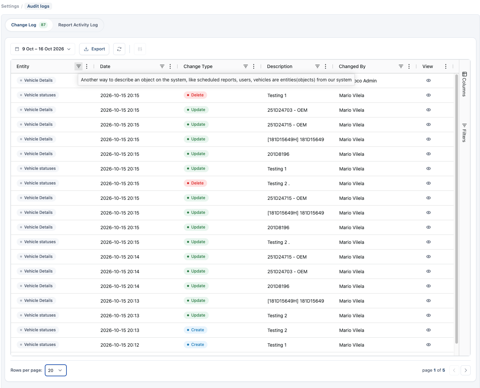Sort by the Change Type column header
This screenshot has width=480, height=388.
(198, 66)
